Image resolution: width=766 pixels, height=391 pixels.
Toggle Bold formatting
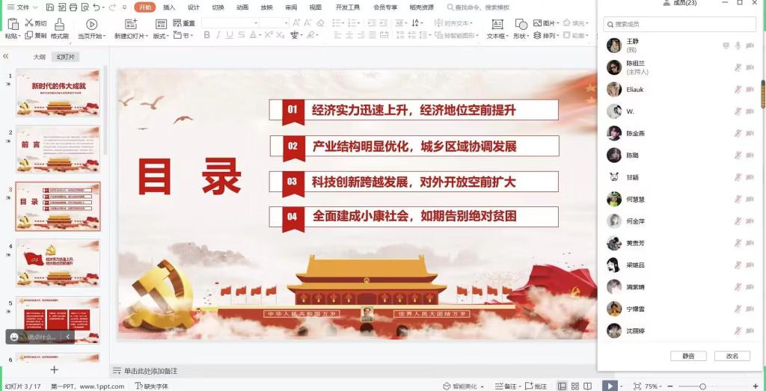pyautogui.click(x=206, y=34)
